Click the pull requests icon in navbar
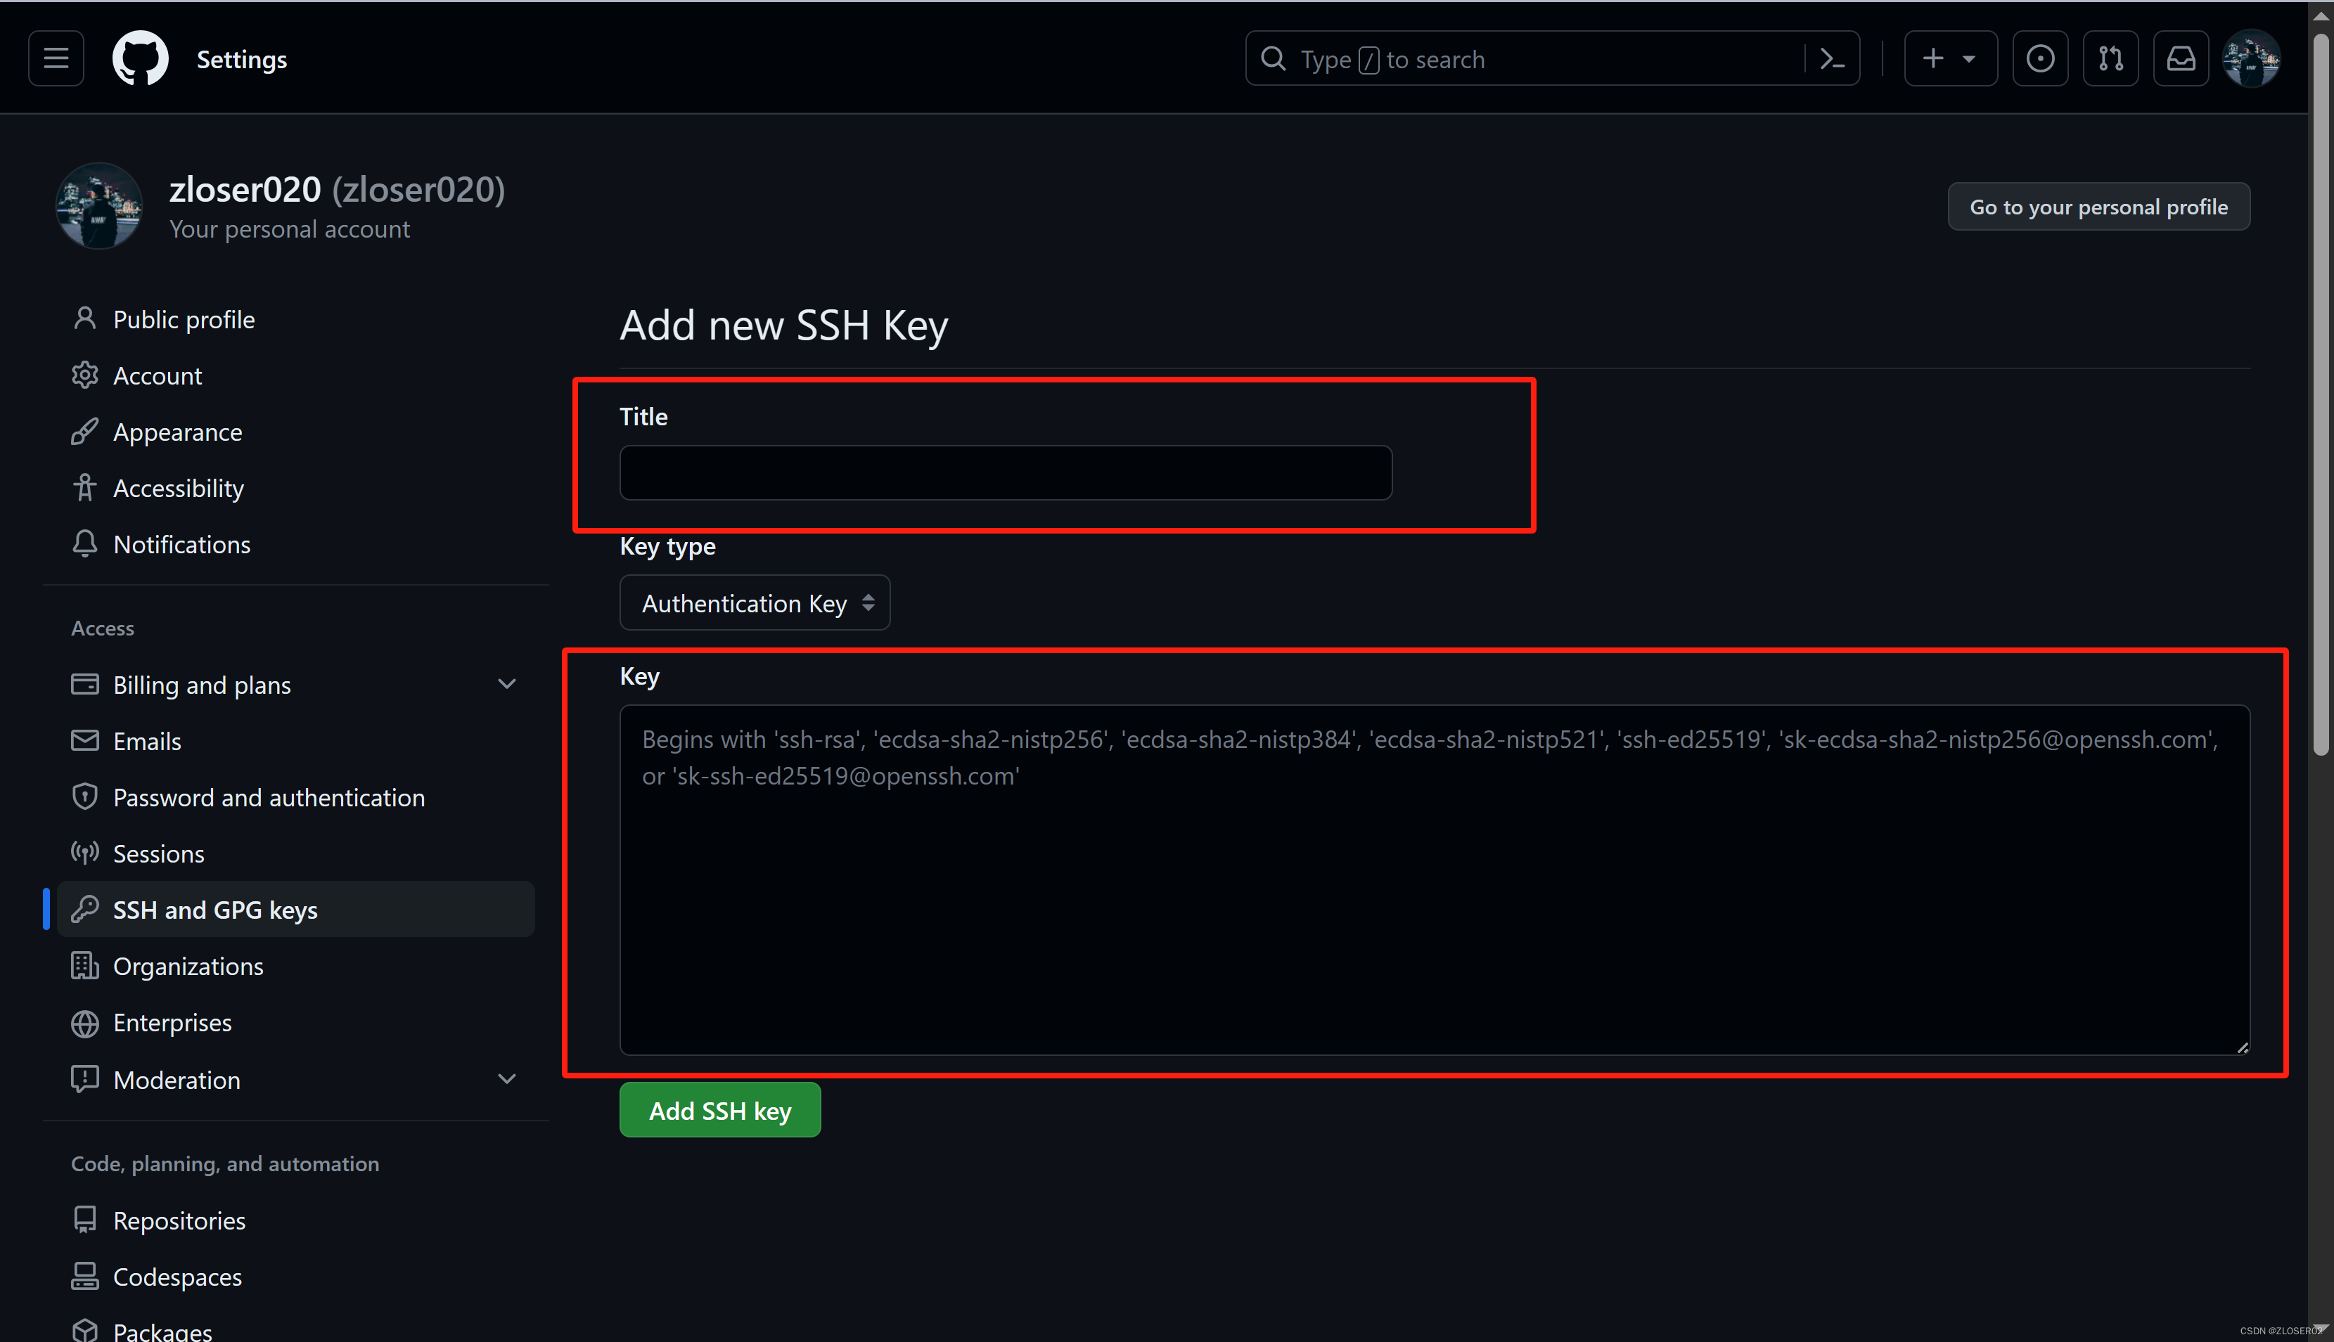 coord(2110,59)
